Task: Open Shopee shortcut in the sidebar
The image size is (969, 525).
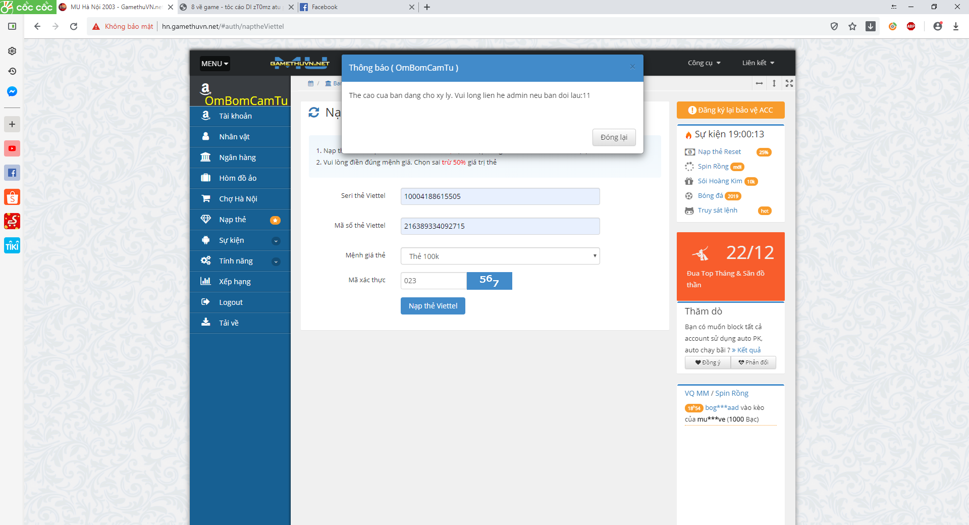Action: (x=12, y=197)
